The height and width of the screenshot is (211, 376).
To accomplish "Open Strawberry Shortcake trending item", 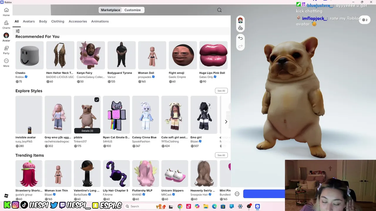I will (29, 173).
